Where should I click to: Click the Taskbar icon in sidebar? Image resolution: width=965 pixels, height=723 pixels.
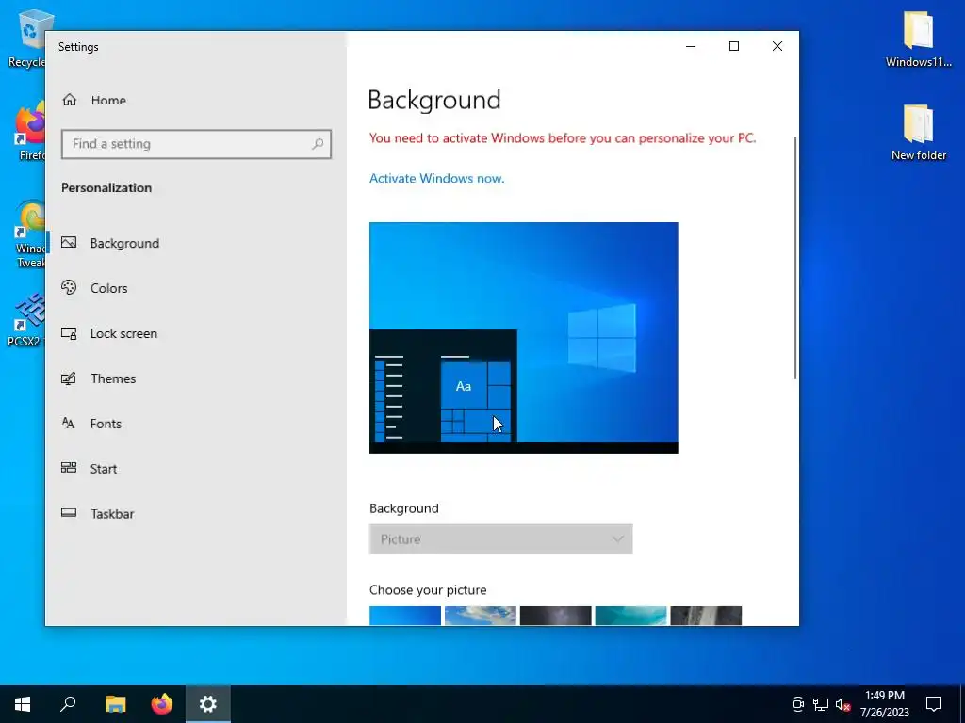pos(69,513)
